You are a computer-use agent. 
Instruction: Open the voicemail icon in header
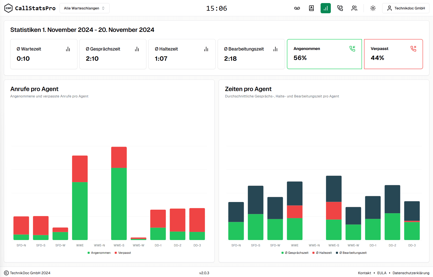point(297,8)
